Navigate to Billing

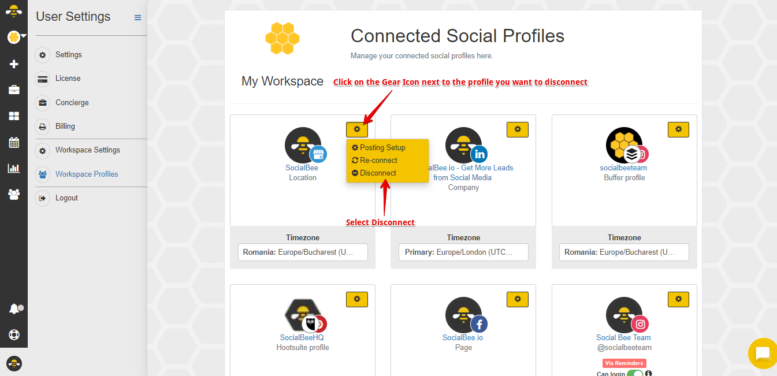pyautogui.click(x=65, y=126)
